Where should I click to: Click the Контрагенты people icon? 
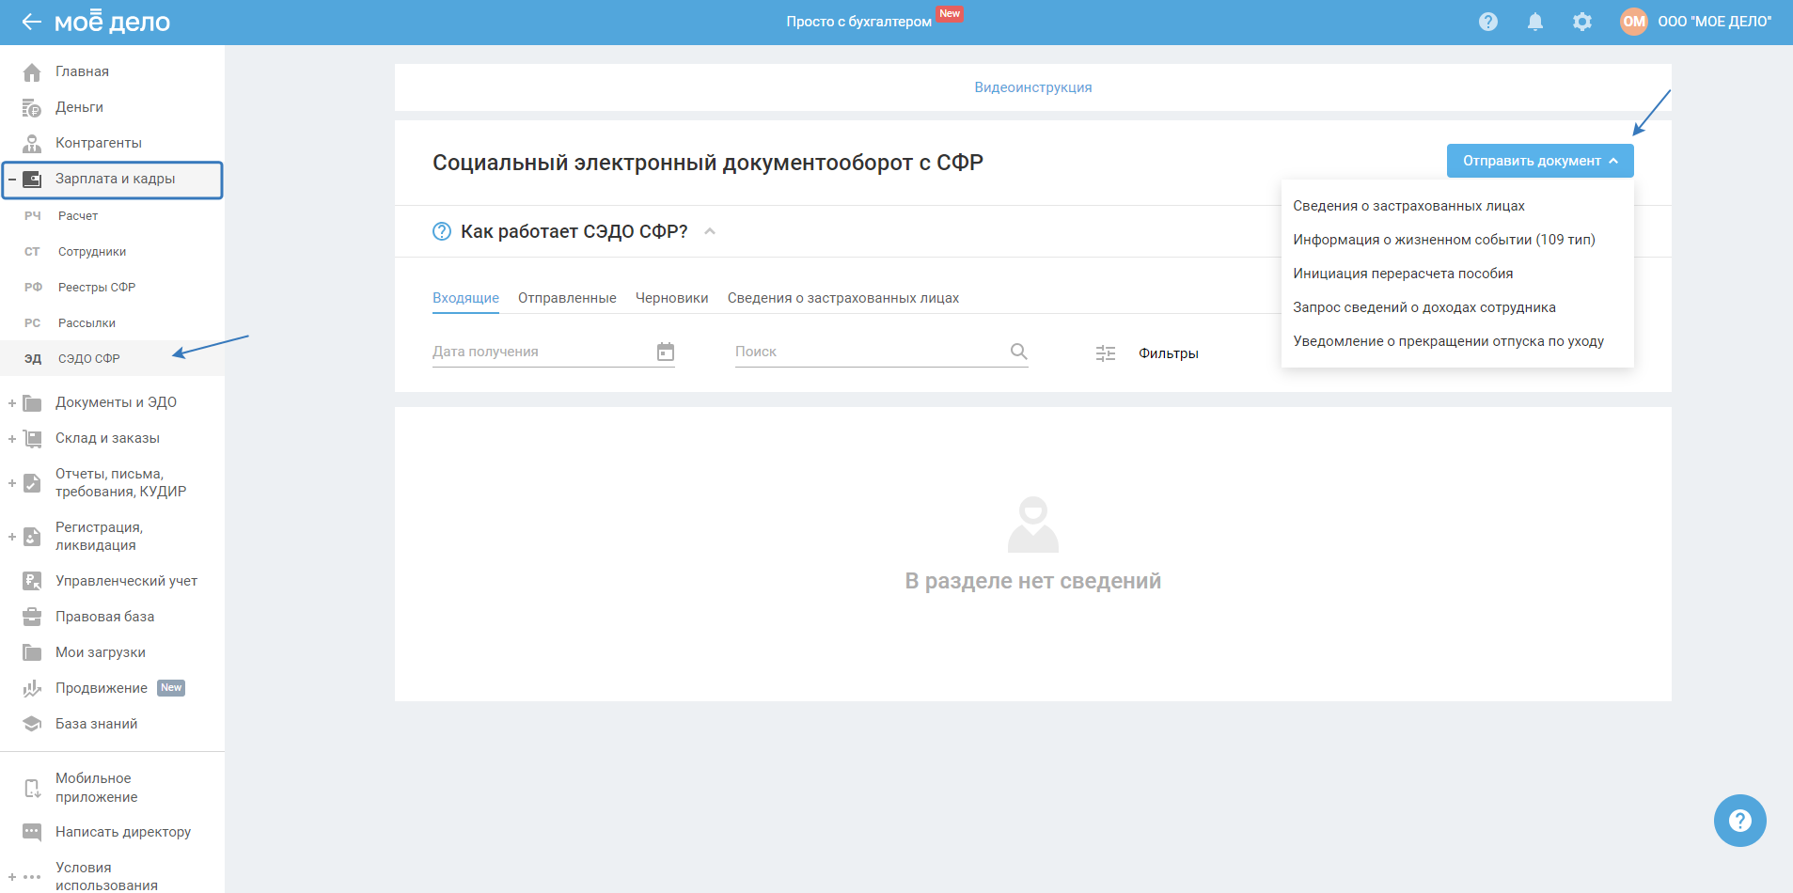coord(32,143)
